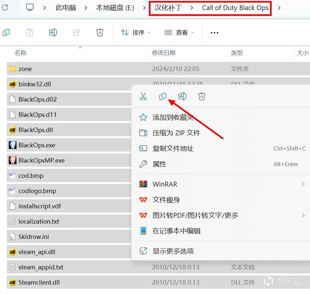Expand the chevron after 本地磁盘 (E:)
310x294 pixels.
click(x=144, y=8)
